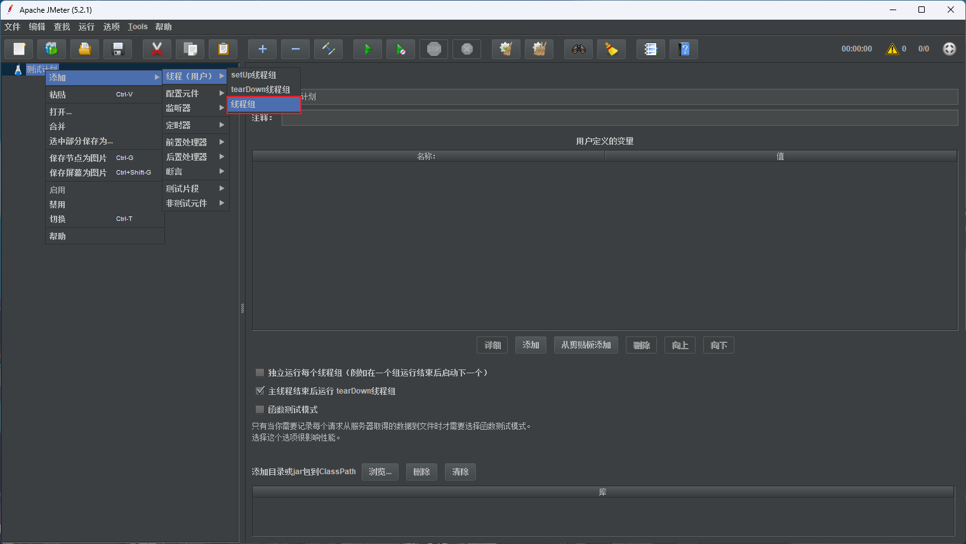Expand 前置处理器 submenu

pyautogui.click(x=195, y=142)
